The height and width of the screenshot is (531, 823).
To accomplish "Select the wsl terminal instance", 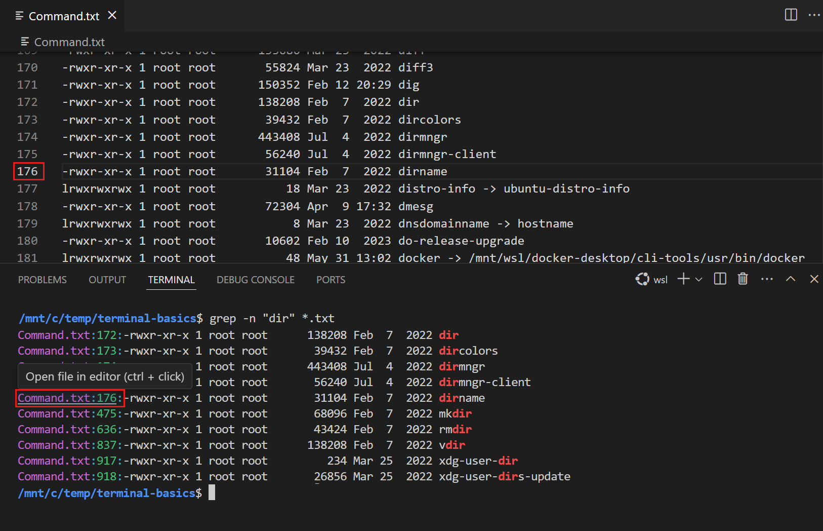I will [652, 279].
